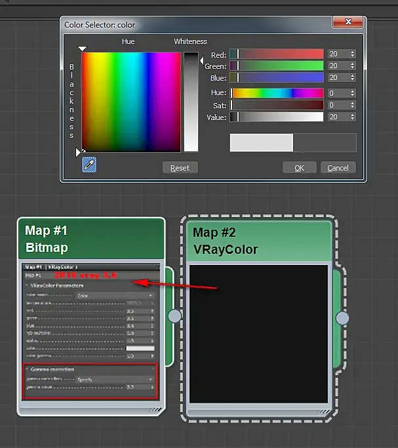Focus the Hue value field
The height and width of the screenshot is (448, 398).
[338, 93]
